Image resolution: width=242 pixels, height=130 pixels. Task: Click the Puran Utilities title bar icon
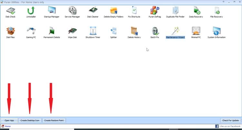point(2,2)
